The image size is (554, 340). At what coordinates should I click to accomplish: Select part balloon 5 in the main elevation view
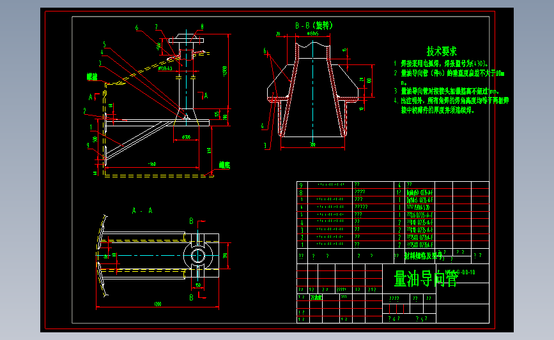104,45
